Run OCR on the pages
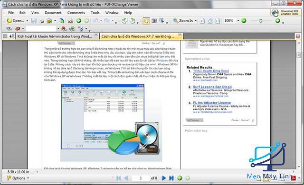Viewport: 304px width, 185px height. click(x=70, y=21)
